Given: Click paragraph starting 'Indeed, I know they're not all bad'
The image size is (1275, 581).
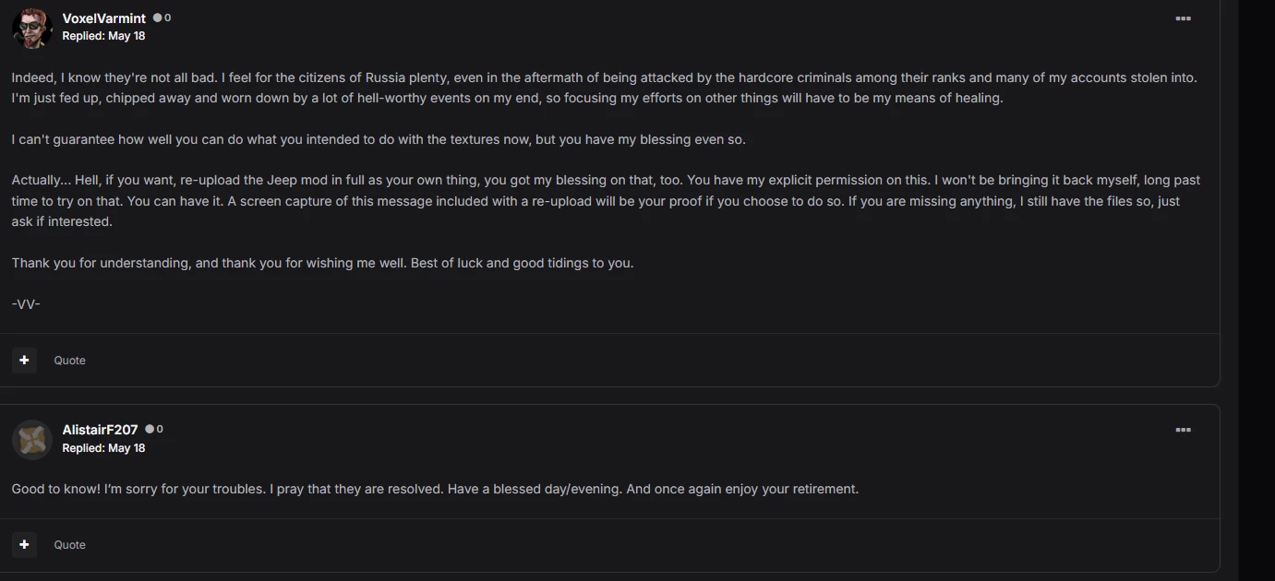Looking at the screenshot, I should click(604, 88).
